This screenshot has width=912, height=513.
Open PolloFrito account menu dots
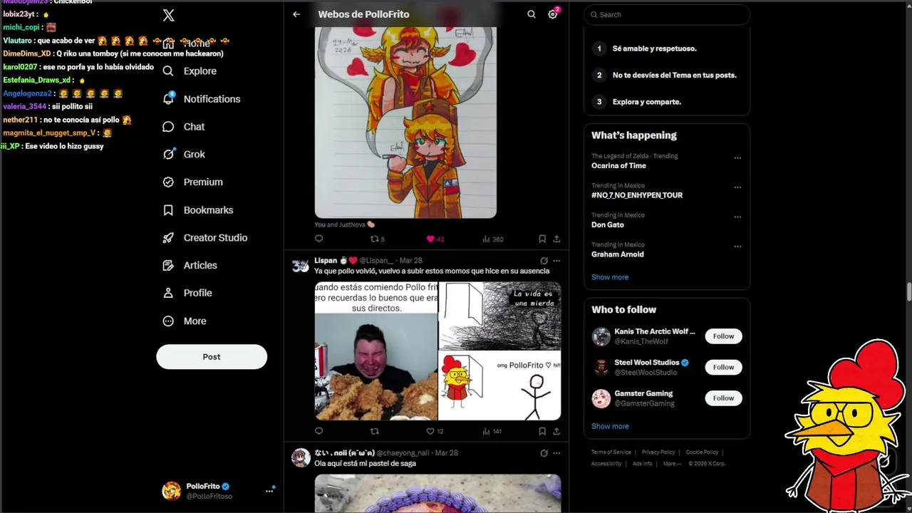(x=270, y=490)
